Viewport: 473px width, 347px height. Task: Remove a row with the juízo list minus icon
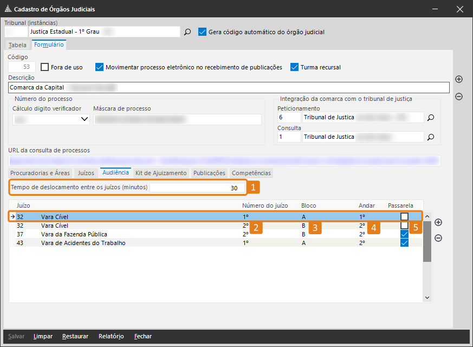[x=438, y=238]
